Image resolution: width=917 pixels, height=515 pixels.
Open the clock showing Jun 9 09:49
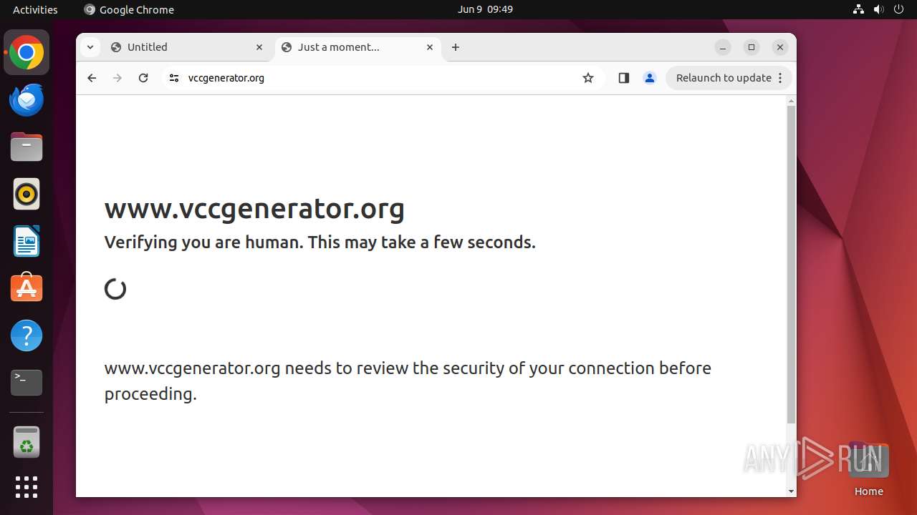point(485,9)
